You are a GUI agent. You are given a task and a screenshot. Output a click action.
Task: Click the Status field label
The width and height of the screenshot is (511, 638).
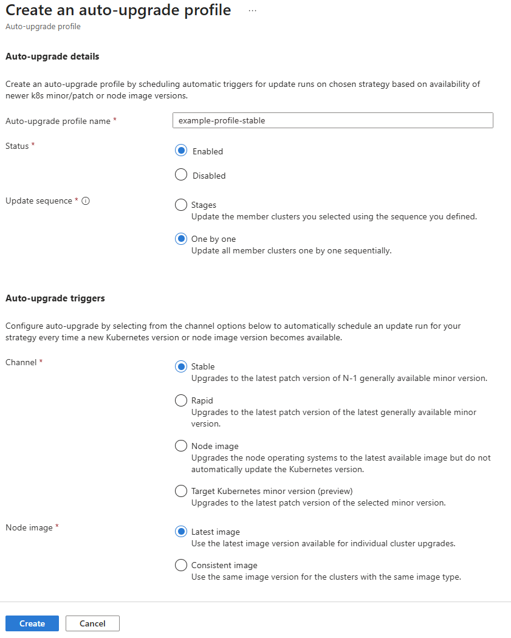click(17, 146)
